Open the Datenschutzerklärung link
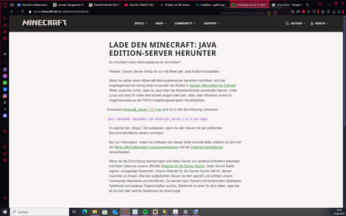Viewport: 346px width, 216px height. 207,147
